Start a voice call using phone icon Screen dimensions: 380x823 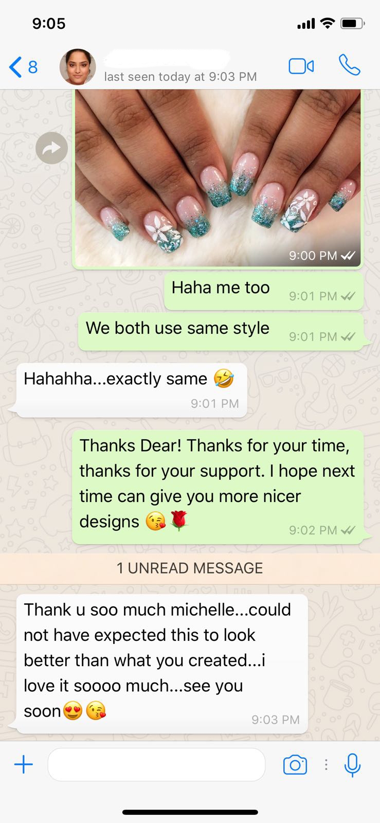[x=350, y=65]
